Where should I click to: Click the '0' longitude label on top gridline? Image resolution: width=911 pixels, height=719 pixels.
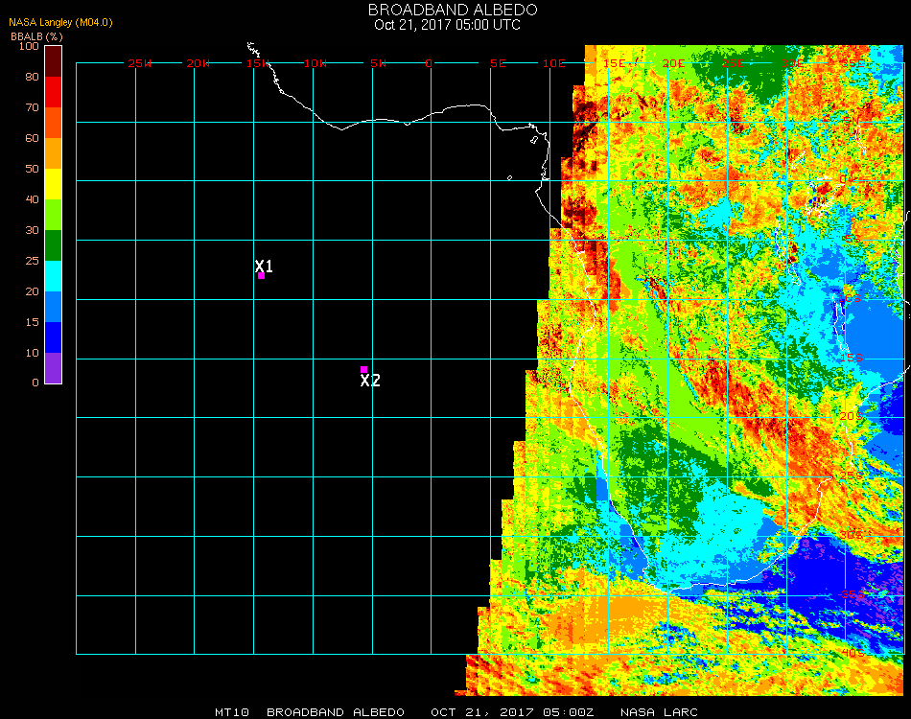(429, 63)
